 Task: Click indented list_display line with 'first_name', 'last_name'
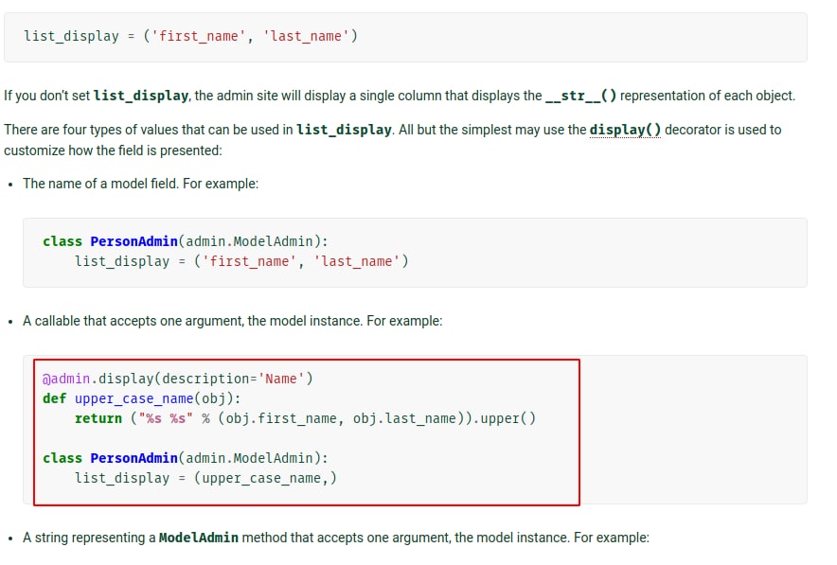[241, 261]
